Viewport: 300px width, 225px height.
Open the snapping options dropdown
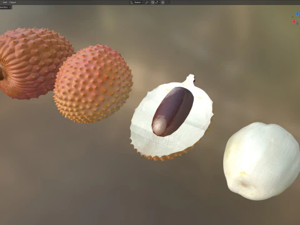tap(157, 2)
